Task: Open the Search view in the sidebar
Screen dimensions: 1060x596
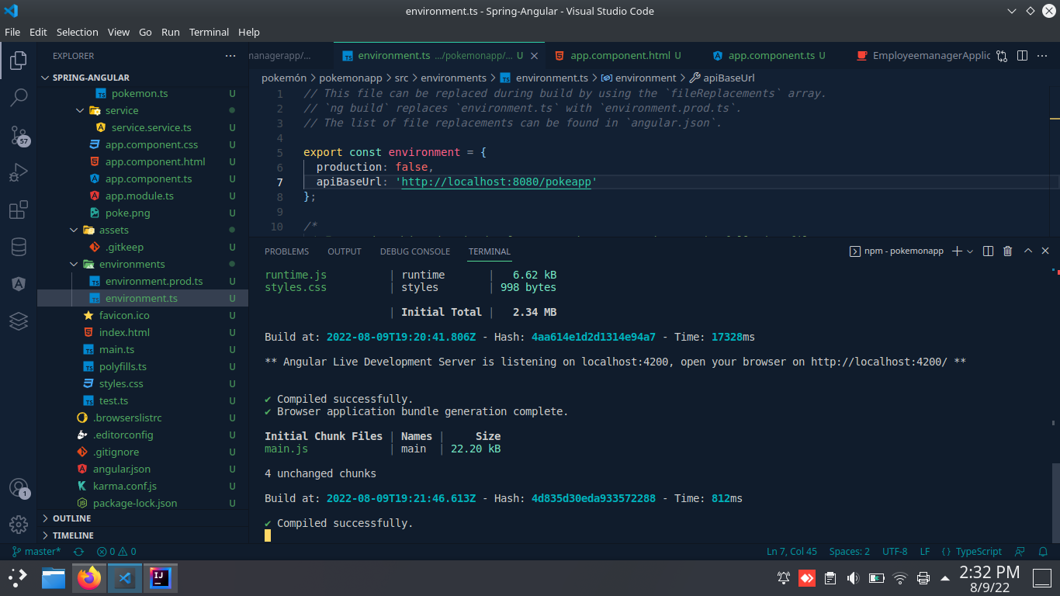Action: tap(19, 98)
